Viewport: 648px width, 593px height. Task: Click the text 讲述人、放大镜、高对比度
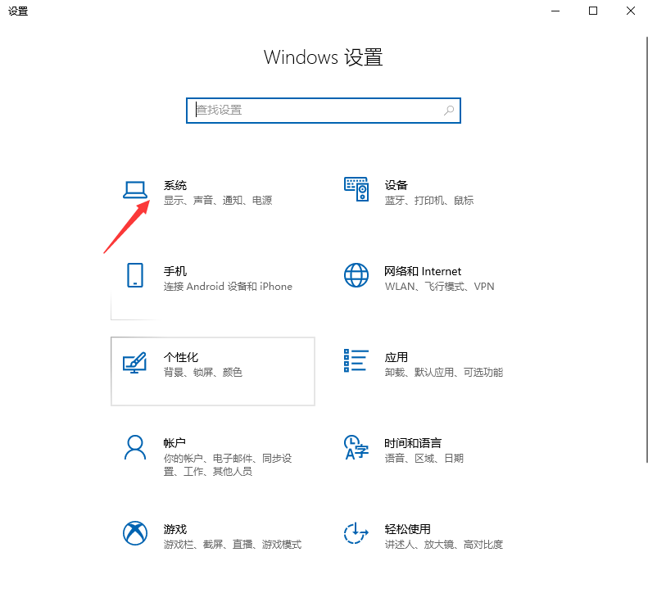point(444,544)
